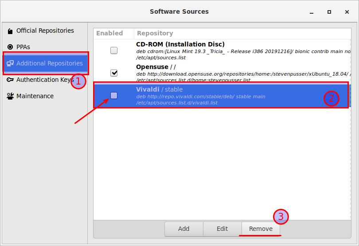Click the Add repository button
The width and height of the screenshot is (359, 246).
(183, 229)
